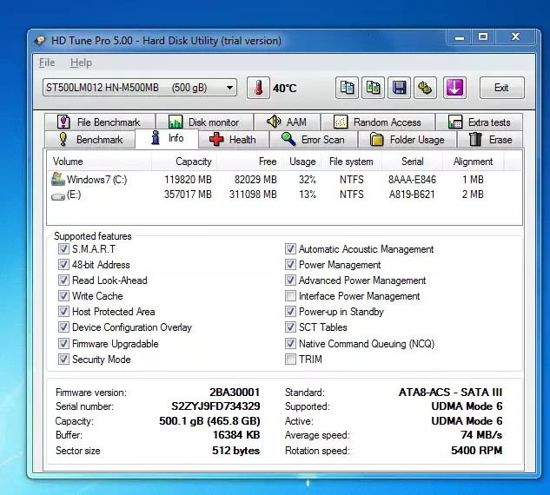
Task: Click the A819-B621 serial cell
Action: 412,195
